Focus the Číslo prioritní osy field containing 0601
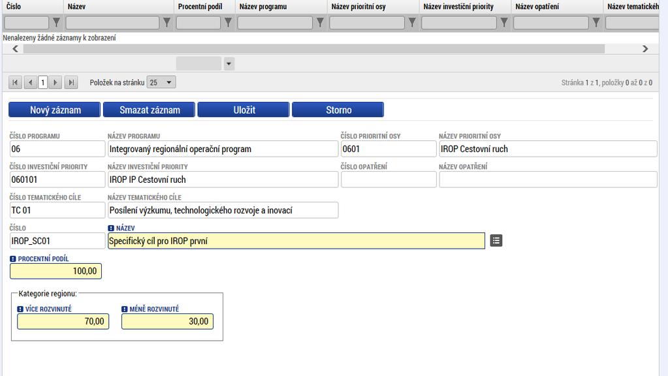The height and width of the screenshot is (376, 668). click(x=389, y=149)
